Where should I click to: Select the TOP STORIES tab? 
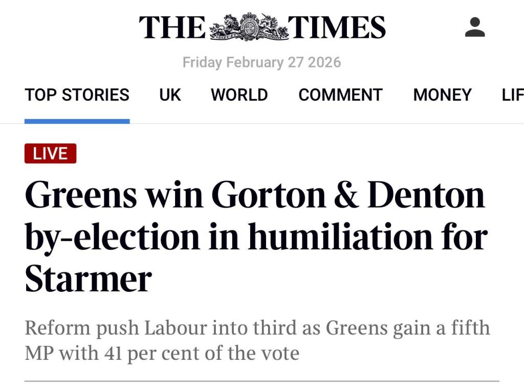tap(77, 95)
